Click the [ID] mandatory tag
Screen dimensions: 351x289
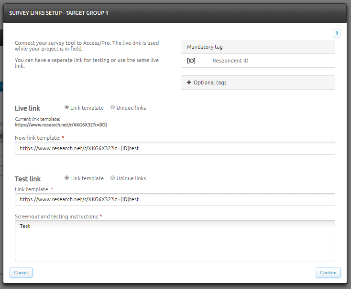pos(191,61)
